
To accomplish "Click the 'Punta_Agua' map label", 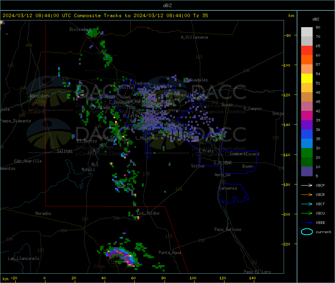I will pyautogui.click(x=170, y=253).
